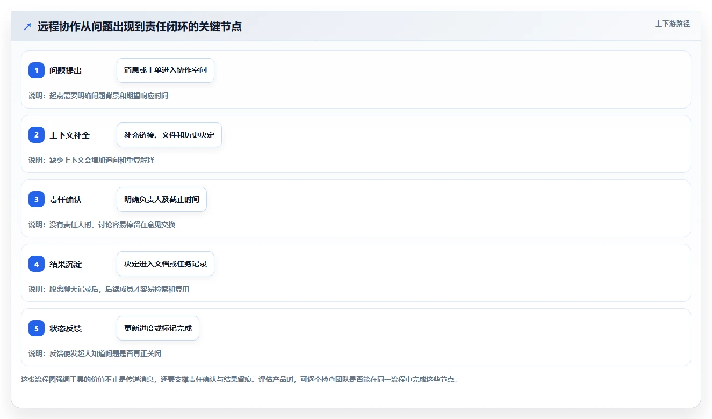Select the 明确负责人及截止时间 box
This screenshot has width=712, height=419.
click(162, 199)
